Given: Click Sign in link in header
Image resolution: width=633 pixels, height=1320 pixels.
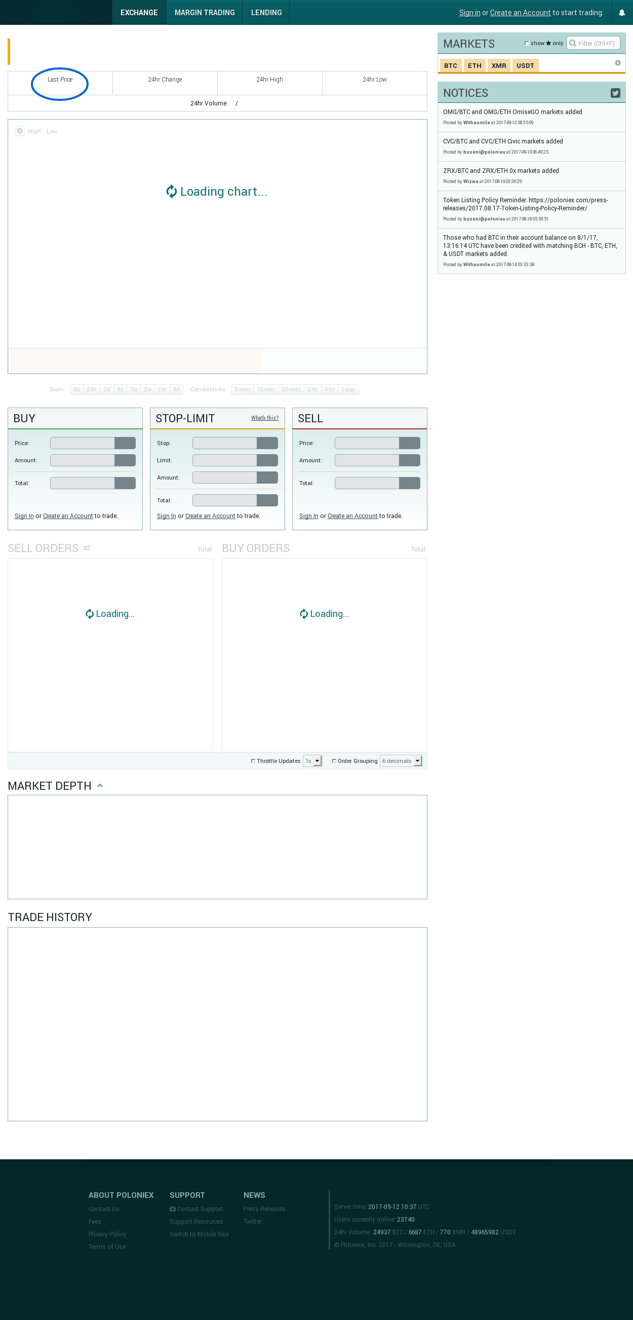Looking at the screenshot, I should (470, 13).
